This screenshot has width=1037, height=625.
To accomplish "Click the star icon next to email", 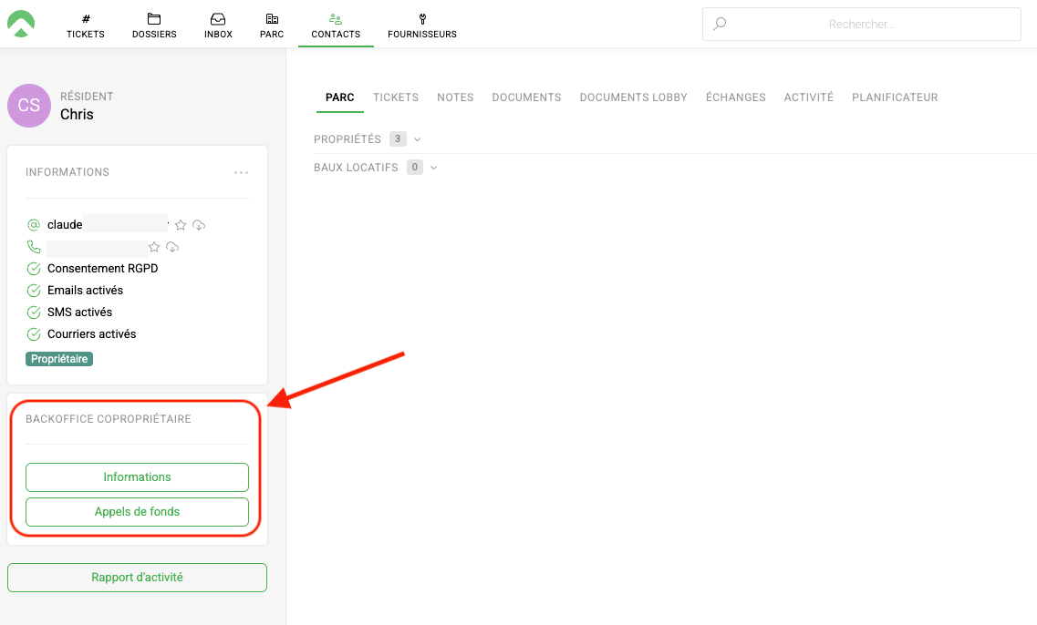I will [181, 225].
